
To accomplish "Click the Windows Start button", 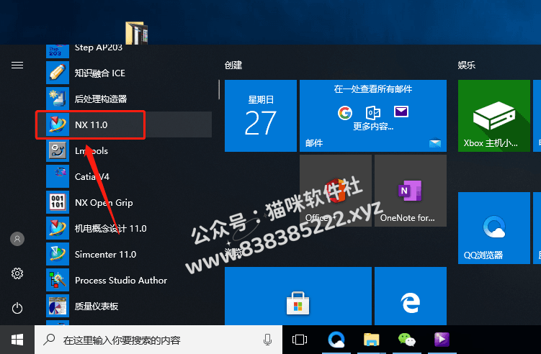I will tap(17, 340).
